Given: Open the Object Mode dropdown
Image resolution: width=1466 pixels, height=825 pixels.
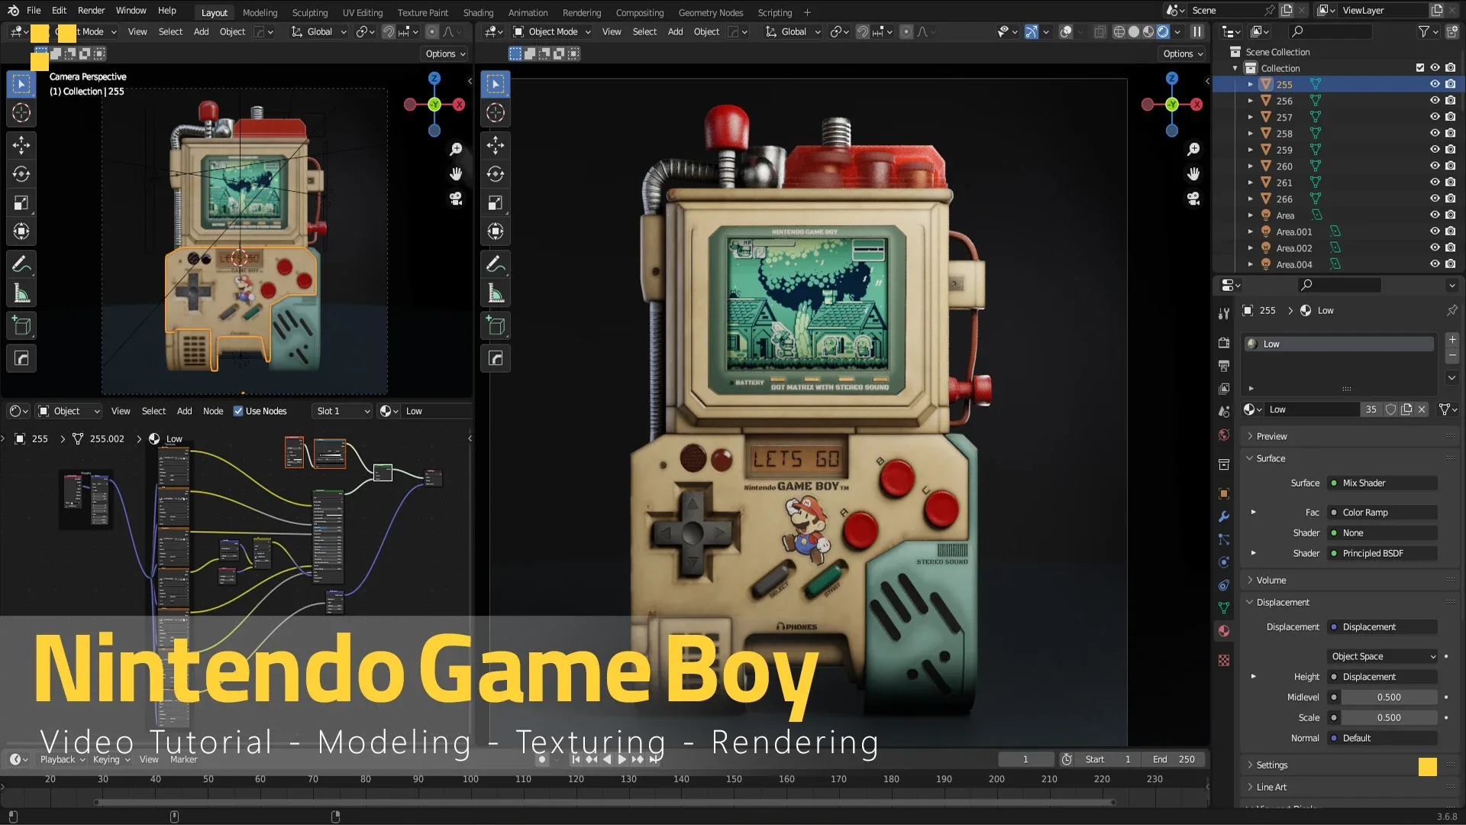Looking at the screenshot, I should 551,31.
